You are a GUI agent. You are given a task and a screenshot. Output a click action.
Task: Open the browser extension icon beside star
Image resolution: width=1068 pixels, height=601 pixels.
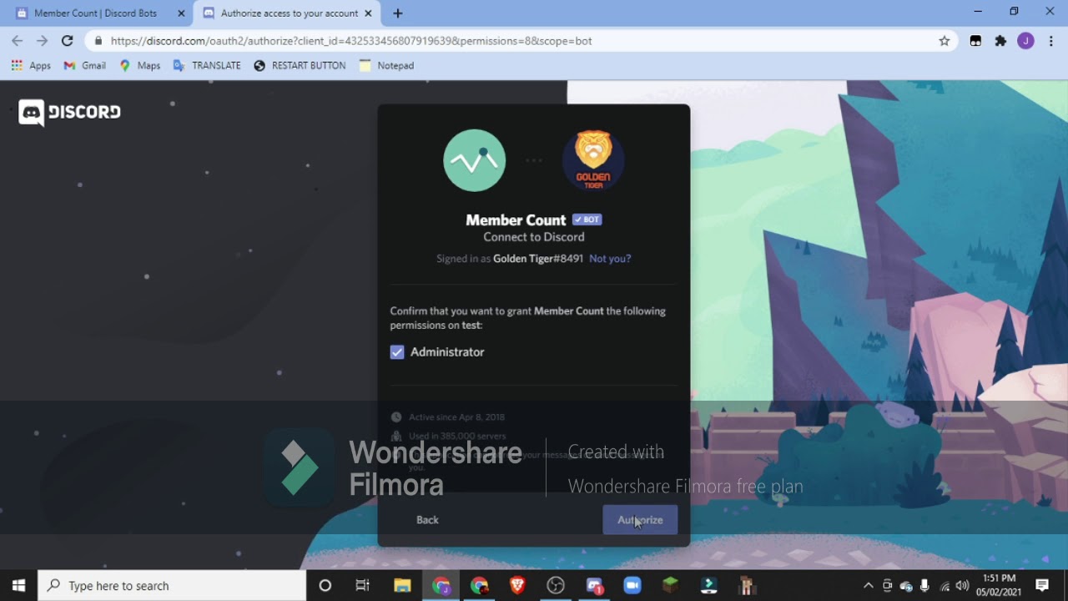[975, 41]
